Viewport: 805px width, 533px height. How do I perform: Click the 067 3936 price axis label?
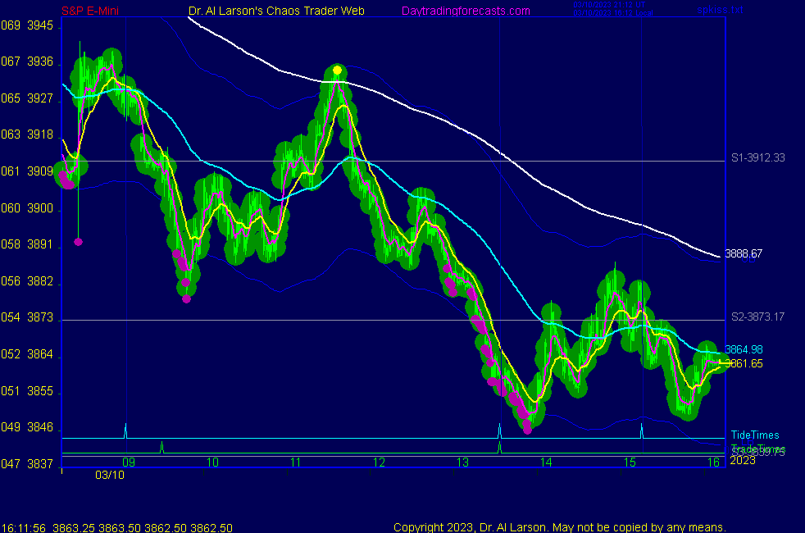point(27,61)
